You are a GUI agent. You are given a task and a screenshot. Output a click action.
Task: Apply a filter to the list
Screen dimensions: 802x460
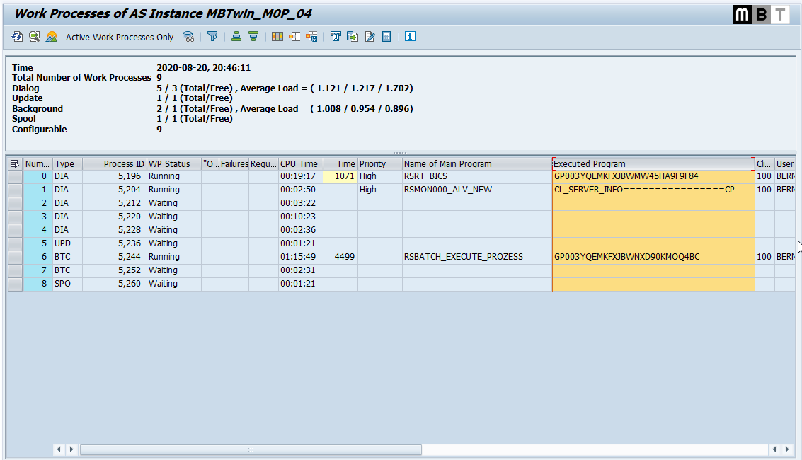pyautogui.click(x=212, y=36)
